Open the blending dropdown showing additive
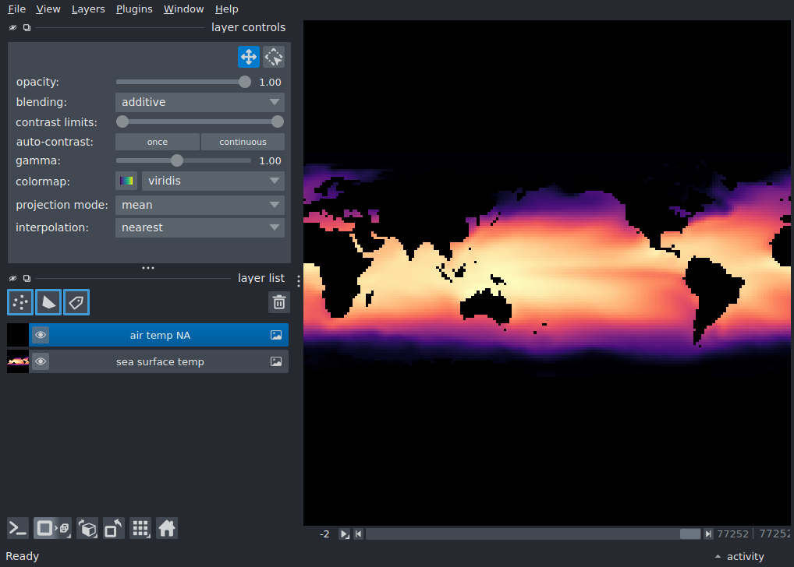Viewport: 794px width, 567px height. (200, 102)
